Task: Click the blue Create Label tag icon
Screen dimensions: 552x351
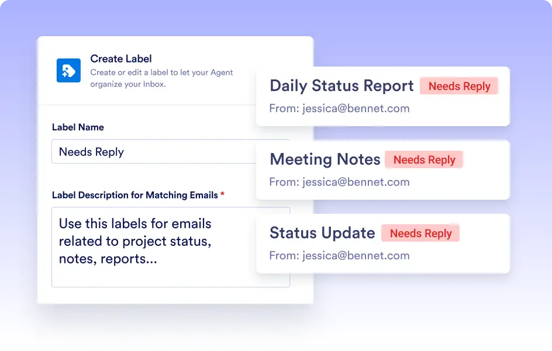Action: (68, 70)
